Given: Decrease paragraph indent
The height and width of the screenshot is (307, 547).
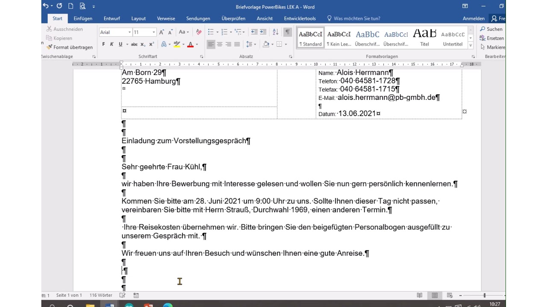Looking at the screenshot, I should point(254,32).
